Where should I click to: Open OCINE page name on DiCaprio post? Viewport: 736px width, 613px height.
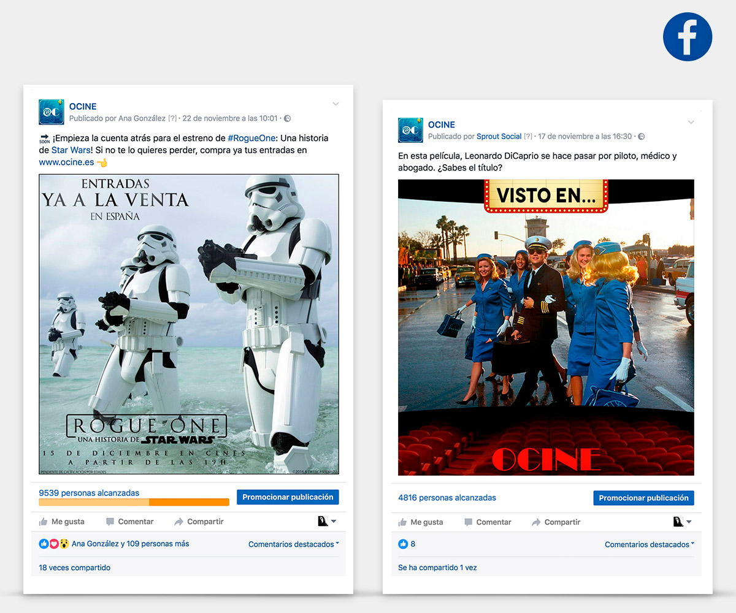pos(442,125)
